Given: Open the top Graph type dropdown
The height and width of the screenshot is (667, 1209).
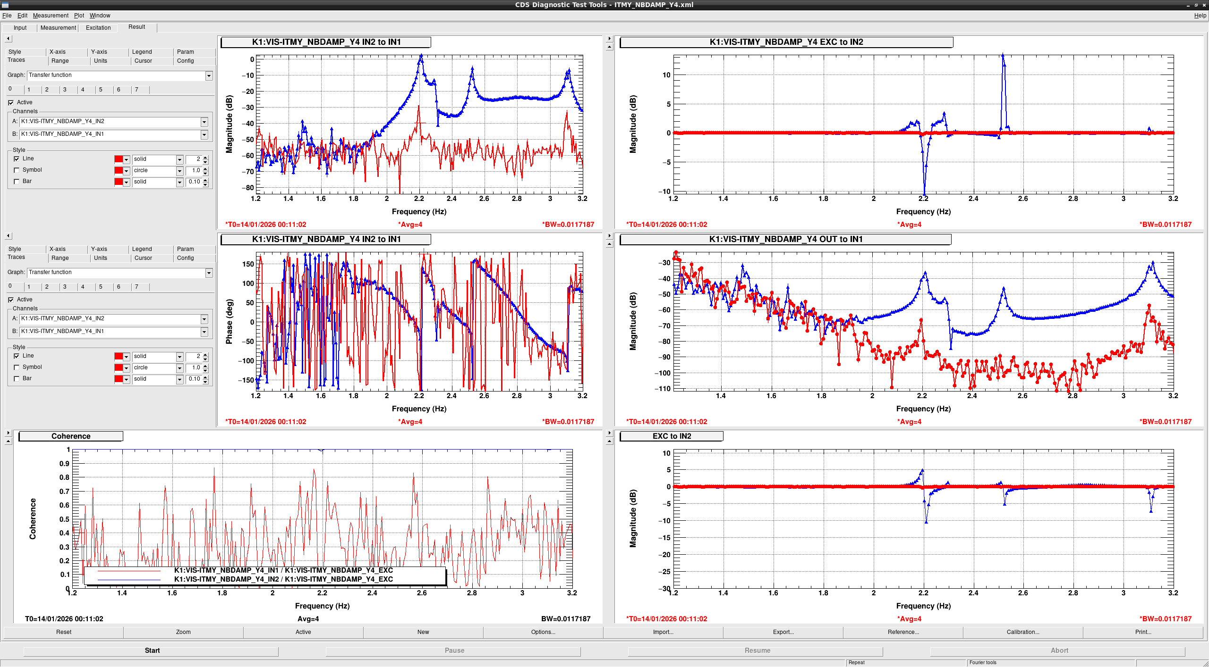Looking at the screenshot, I should (x=209, y=75).
